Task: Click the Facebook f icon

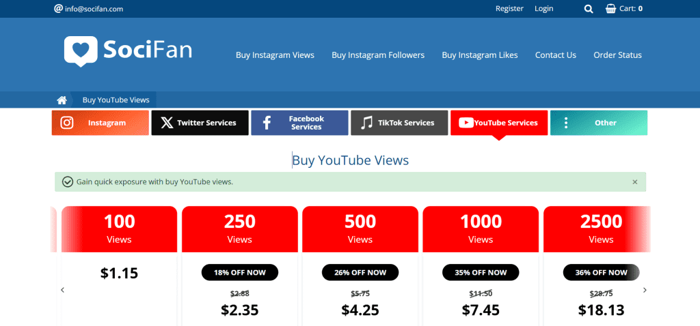Action: pyautogui.click(x=267, y=123)
